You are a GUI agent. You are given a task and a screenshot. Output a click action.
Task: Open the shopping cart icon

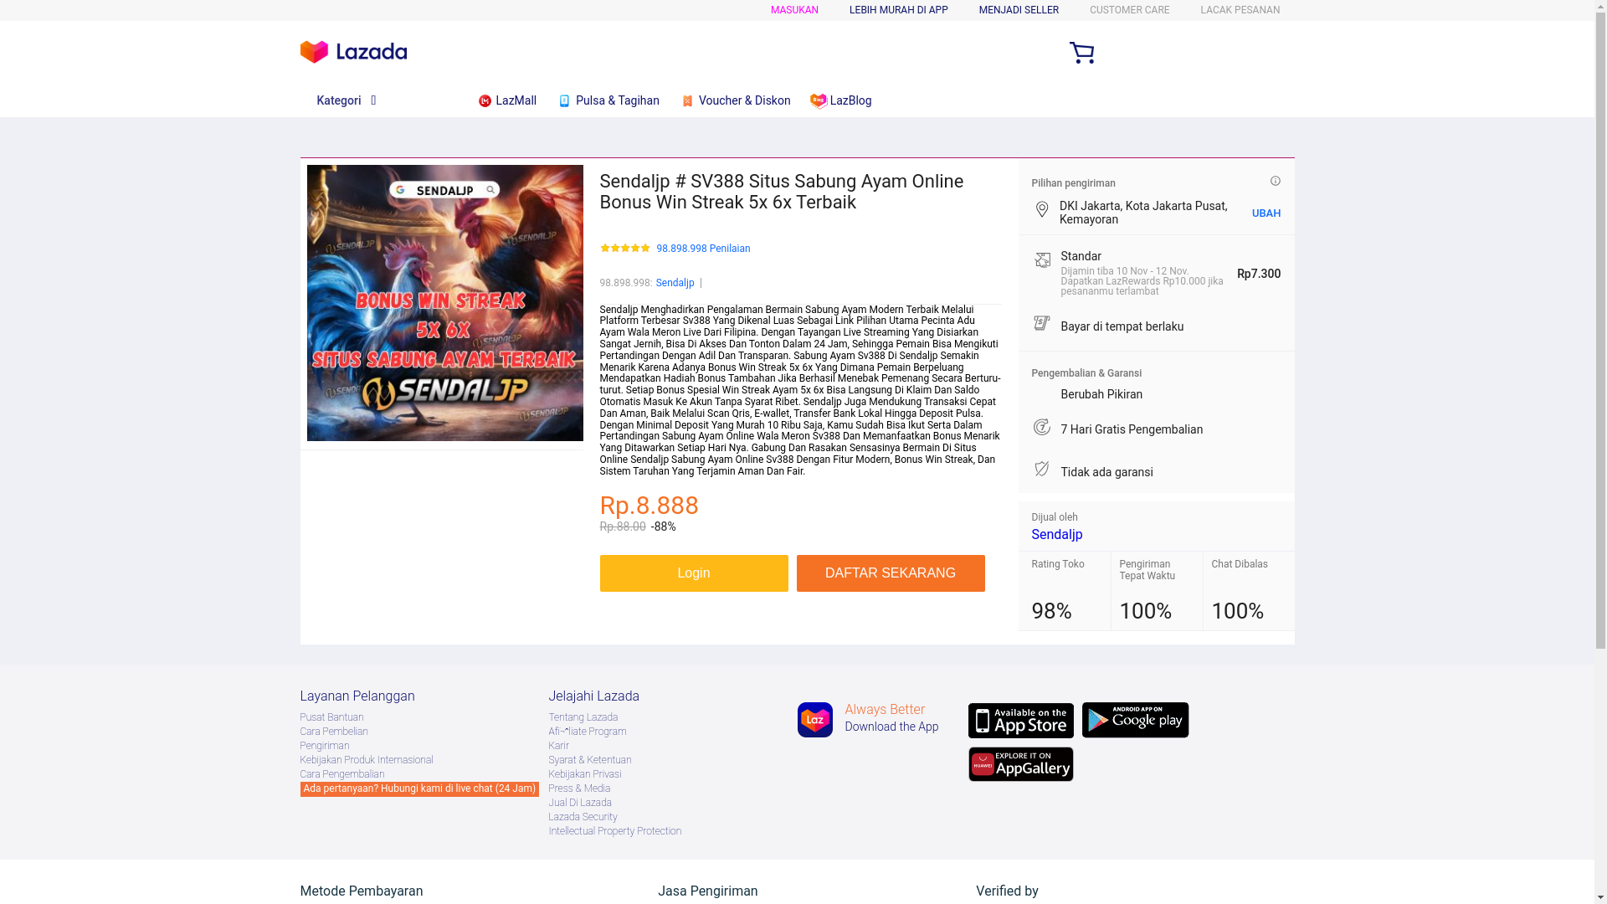[1081, 53]
